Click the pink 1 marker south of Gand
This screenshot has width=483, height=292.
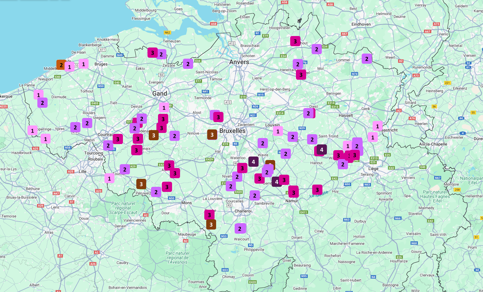click(x=164, y=107)
